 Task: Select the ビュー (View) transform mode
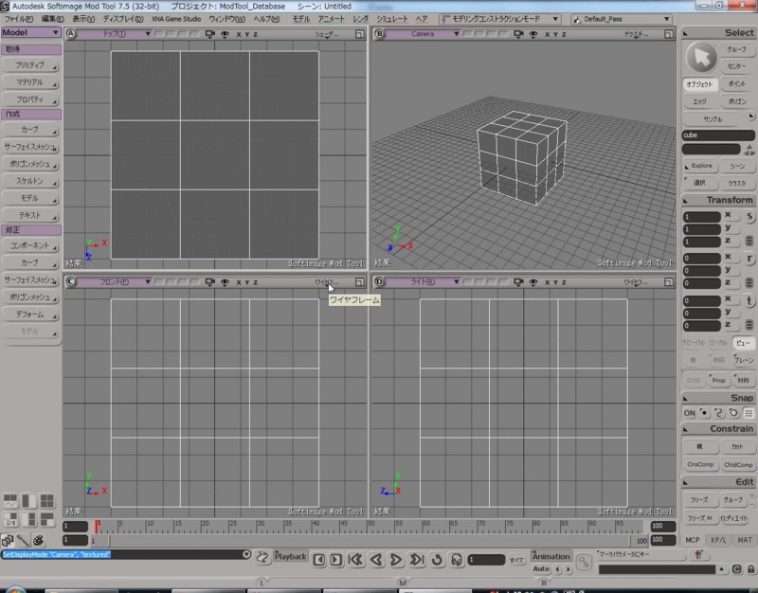744,343
